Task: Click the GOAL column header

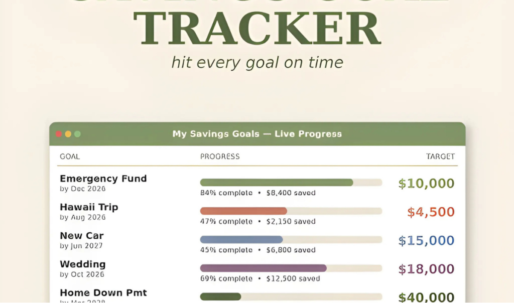Action: [x=70, y=157]
